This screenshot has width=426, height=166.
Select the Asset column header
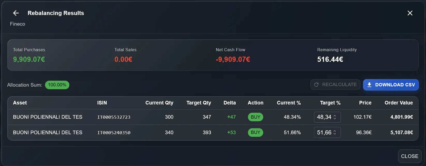tap(20, 103)
